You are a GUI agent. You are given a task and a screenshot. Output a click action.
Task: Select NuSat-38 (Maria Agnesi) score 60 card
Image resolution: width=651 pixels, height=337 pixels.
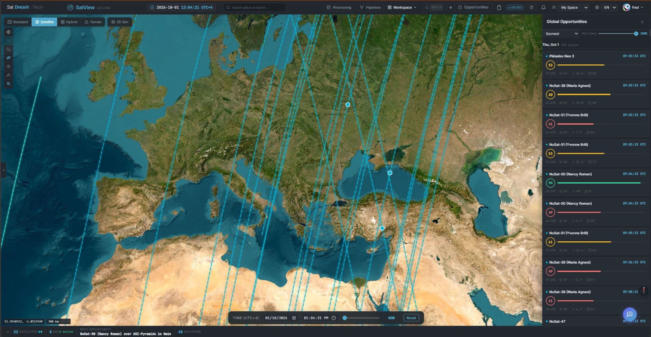[596, 94]
